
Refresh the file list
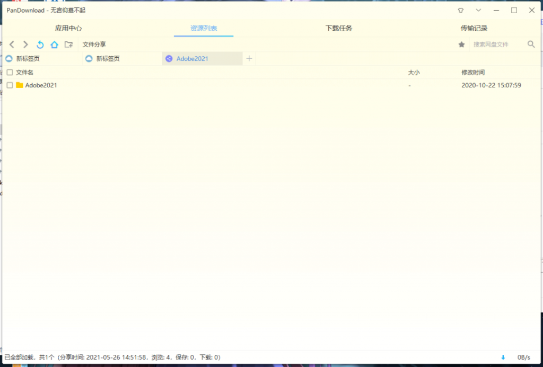pos(40,44)
